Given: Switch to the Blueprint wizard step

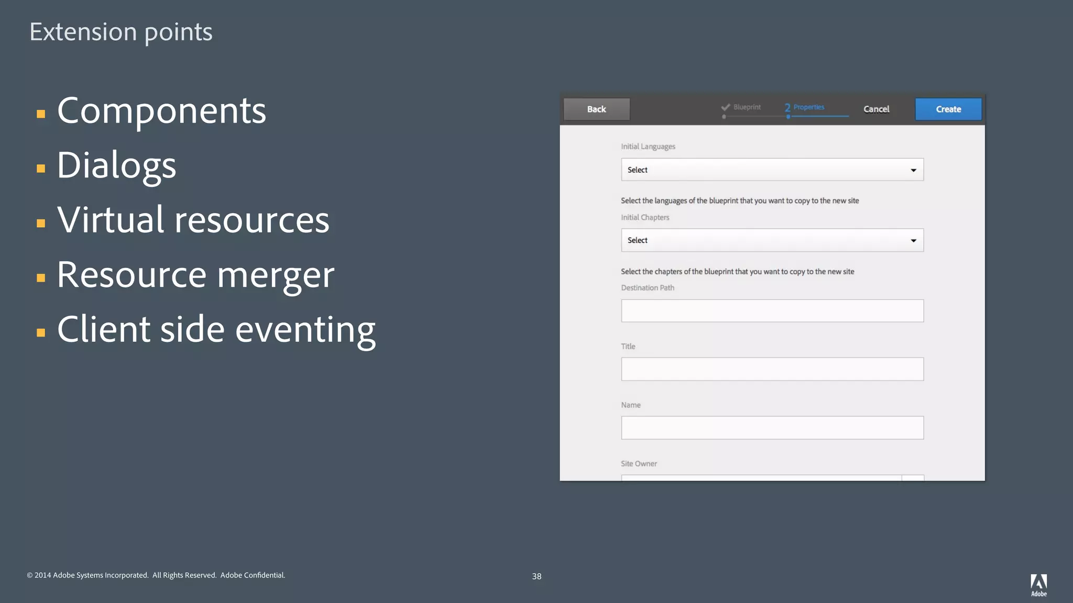Looking at the screenshot, I should (x=747, y=107).
